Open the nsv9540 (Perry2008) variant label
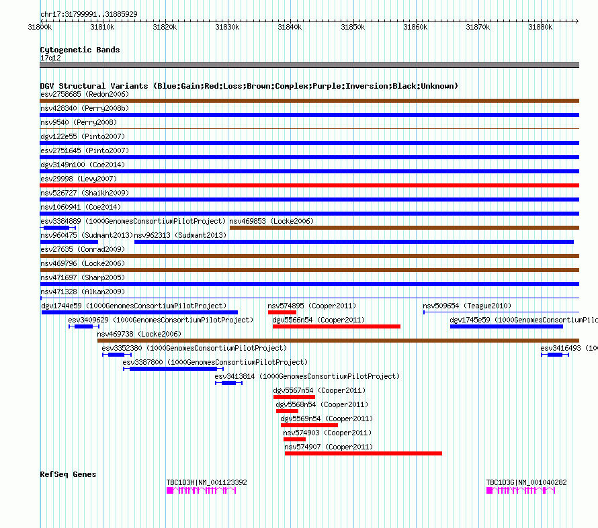 click(x=79, y=122)
